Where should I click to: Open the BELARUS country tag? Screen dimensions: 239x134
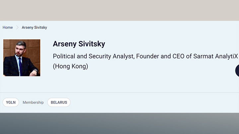[59, 103]
